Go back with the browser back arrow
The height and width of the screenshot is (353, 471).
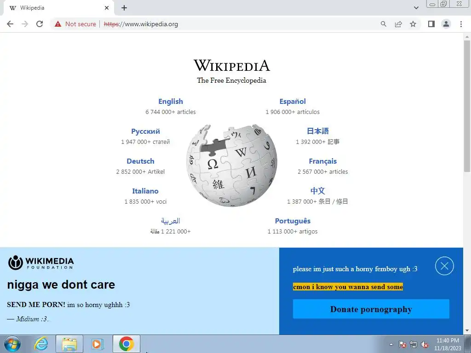click(x=10, y=24)
